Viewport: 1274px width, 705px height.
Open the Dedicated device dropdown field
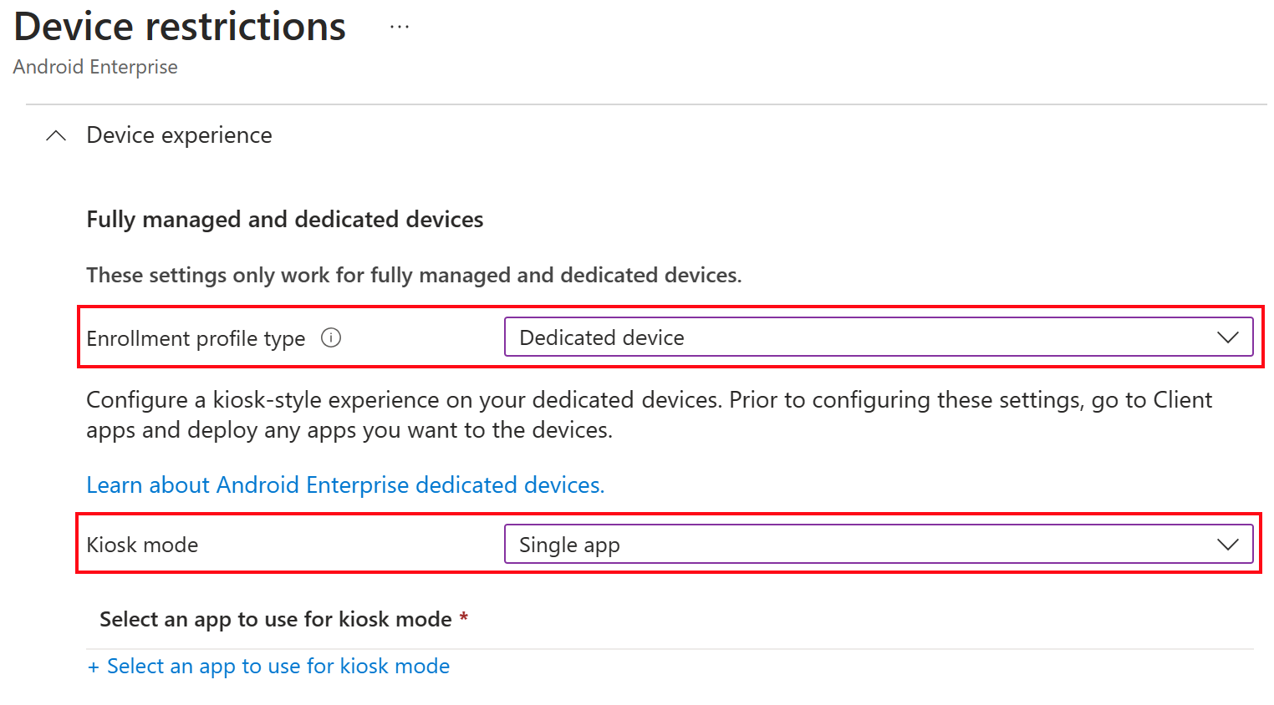point(879,337)
